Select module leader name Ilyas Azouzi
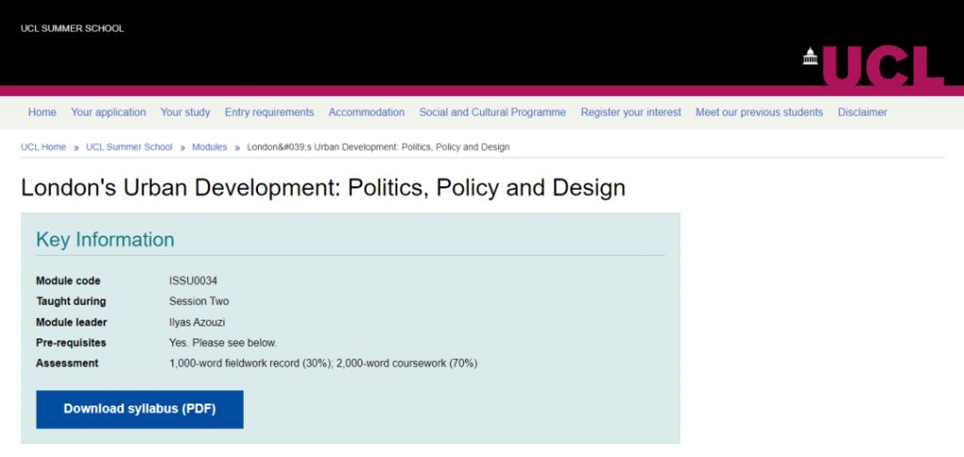The image size is (964, 457). [x=197, y=322]
